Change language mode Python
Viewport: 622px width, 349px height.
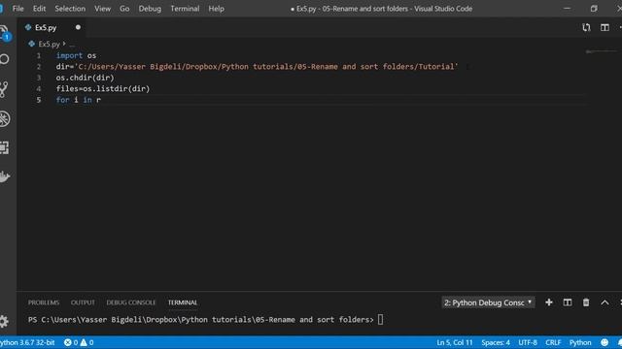[580, 342]
